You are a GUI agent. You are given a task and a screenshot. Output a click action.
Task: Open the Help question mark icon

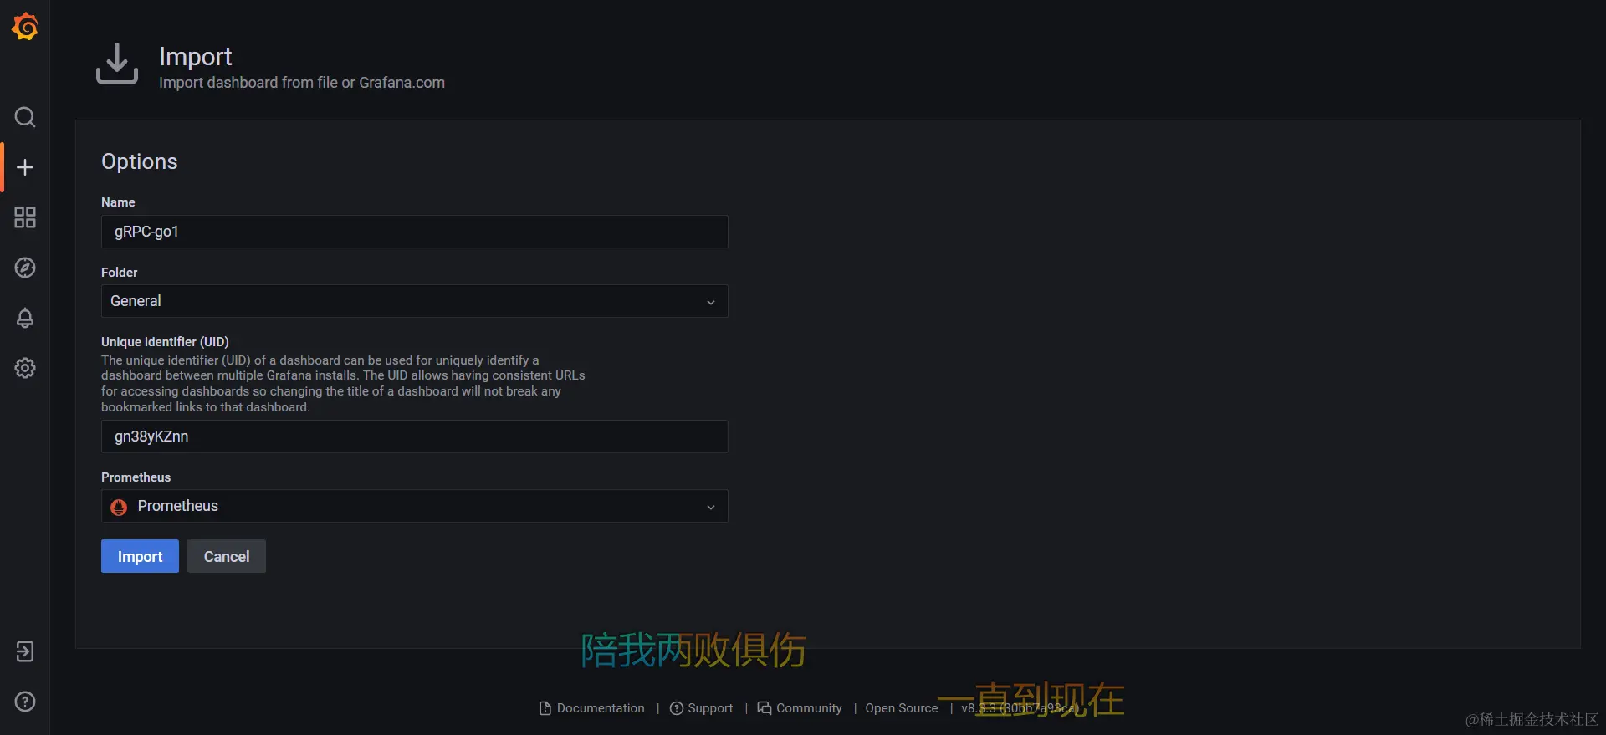(25, 702)
